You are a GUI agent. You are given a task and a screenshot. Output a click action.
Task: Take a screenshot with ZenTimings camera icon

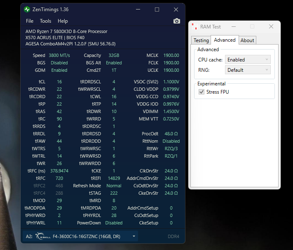[x=177, y=21]
